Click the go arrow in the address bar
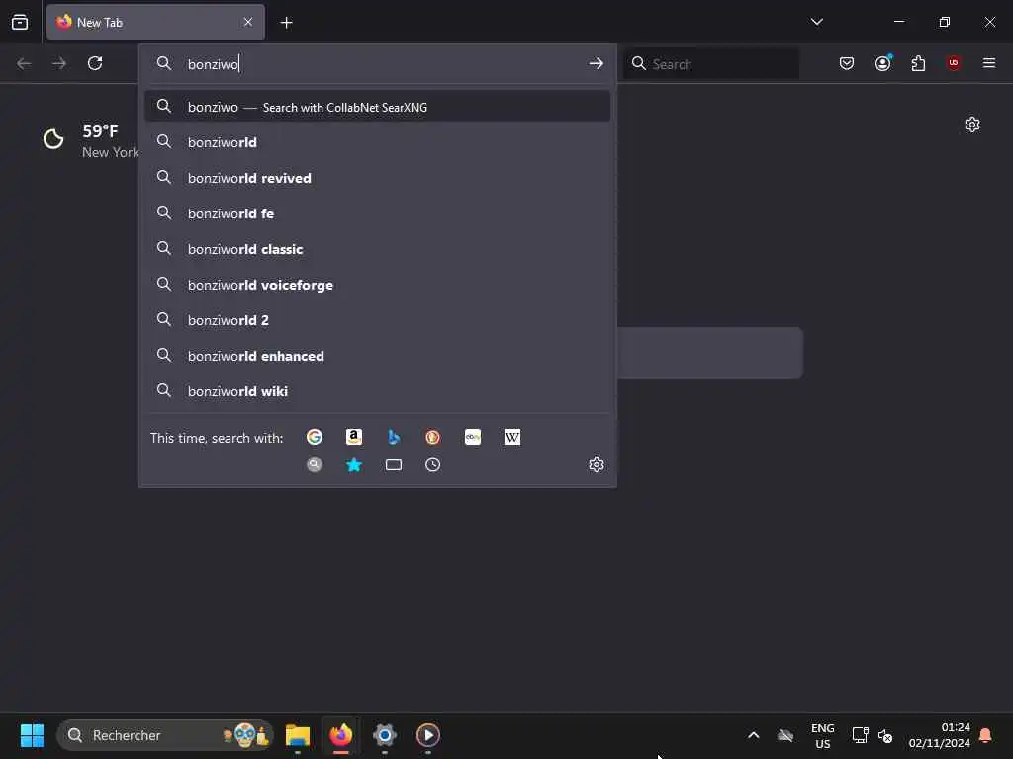1013x759 pixels. [x=597, y=63]
